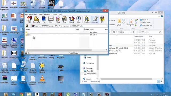The height and width of the screenshot is (96, 171).
Task: Open File Explorer from the taskbar
Action: point(29,94)
